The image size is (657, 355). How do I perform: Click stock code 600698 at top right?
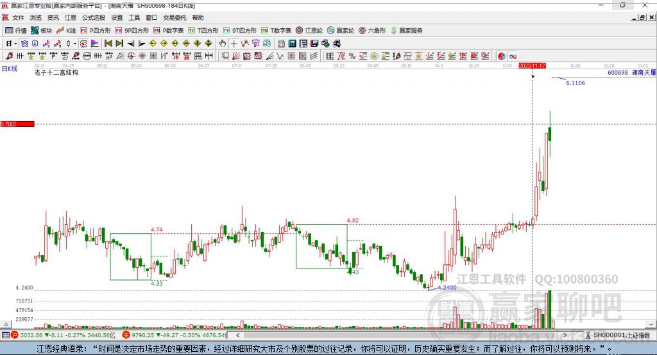click(x=618, y=73)
